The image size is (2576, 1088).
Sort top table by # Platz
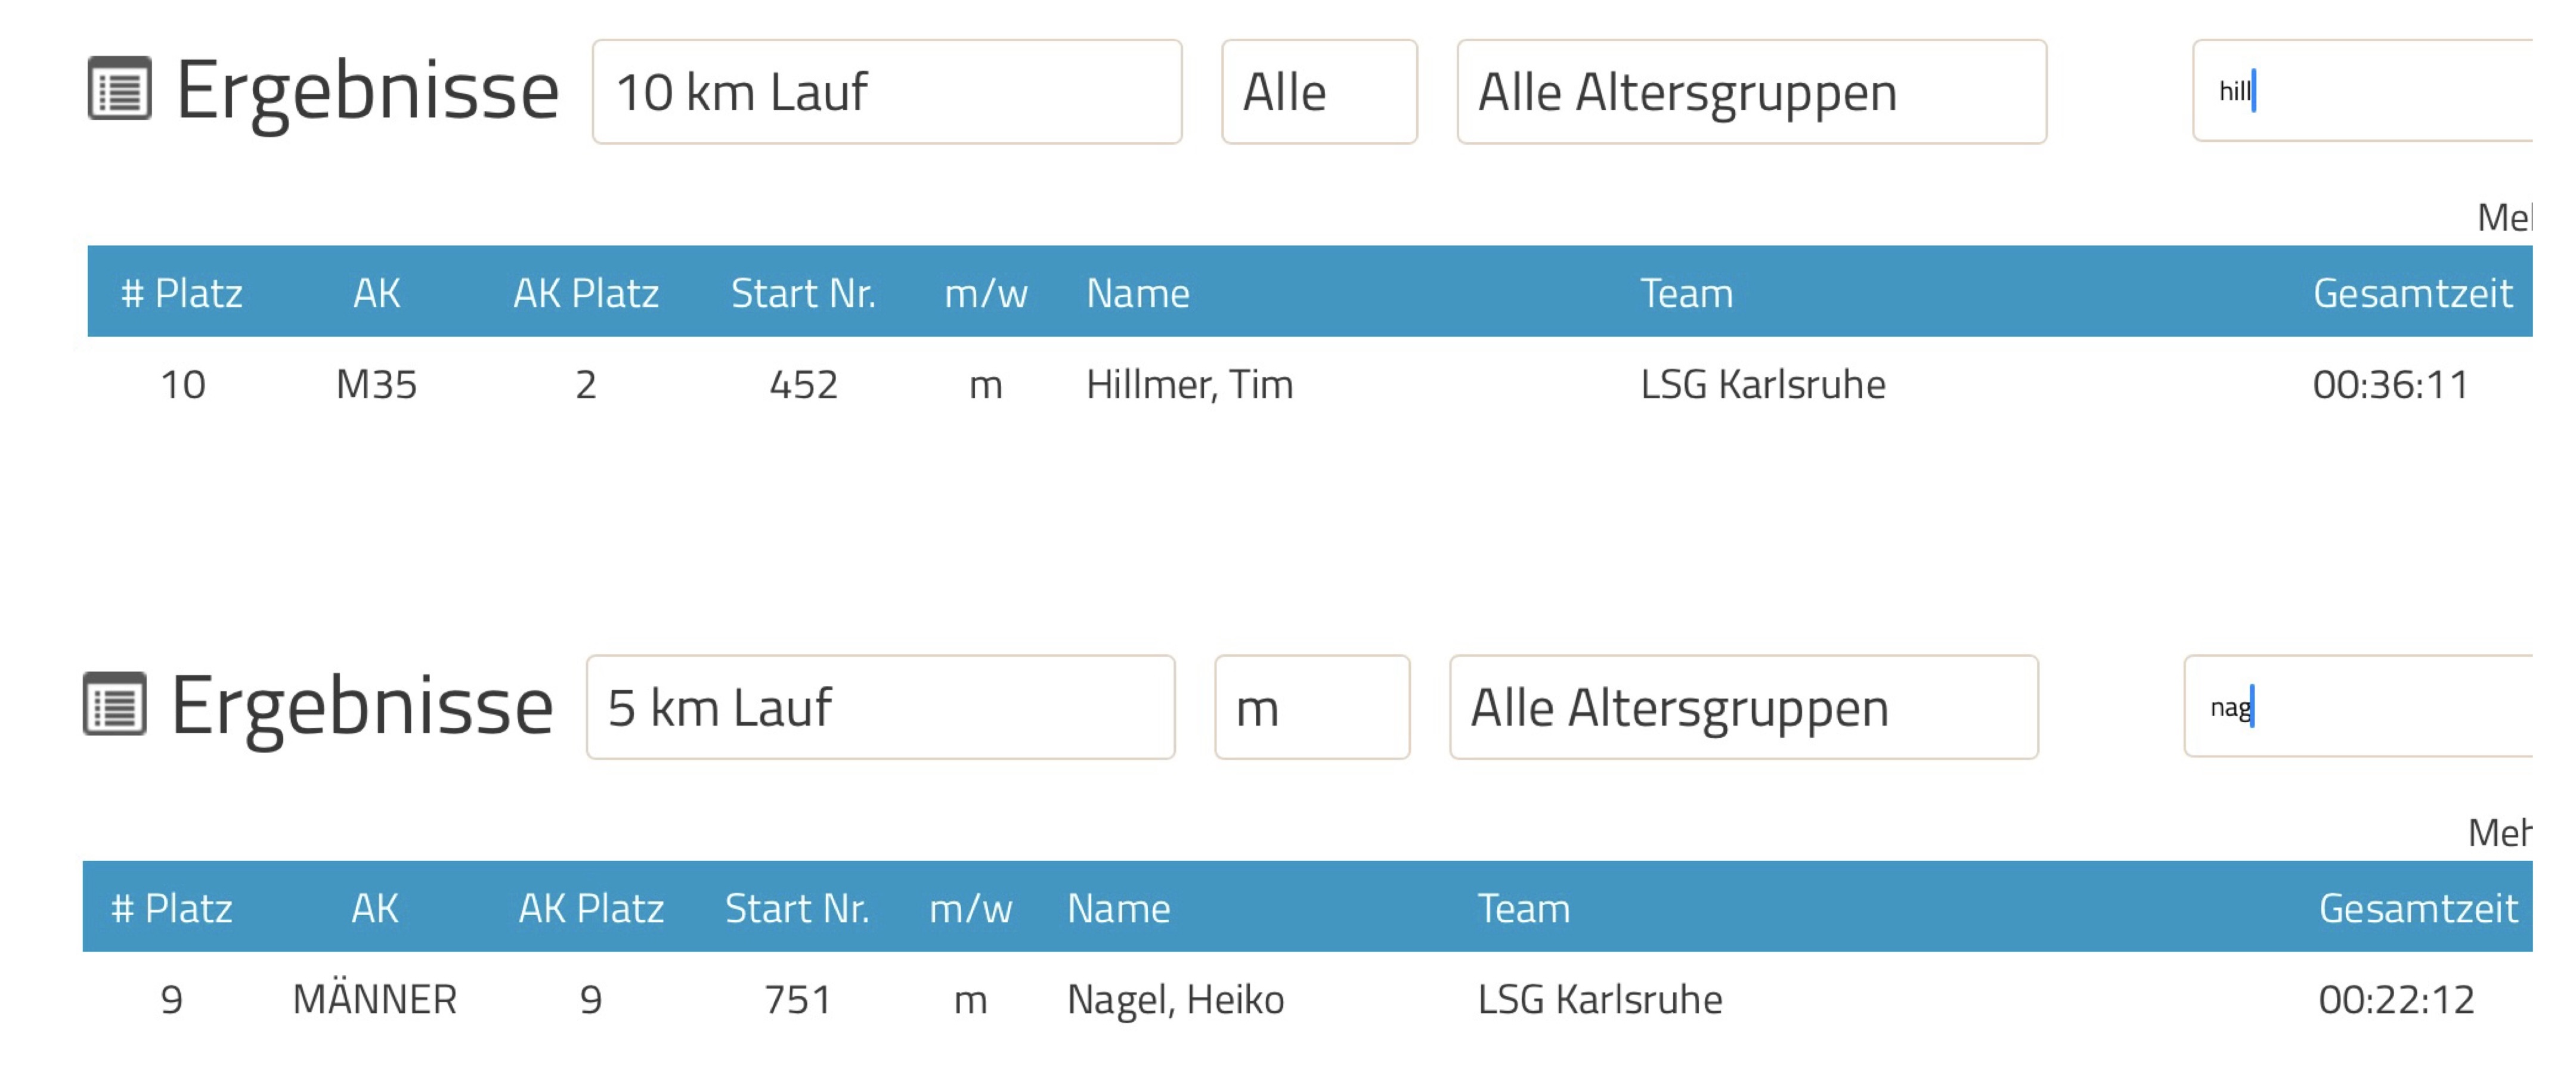pyautogui.click(x=182, y=293)
